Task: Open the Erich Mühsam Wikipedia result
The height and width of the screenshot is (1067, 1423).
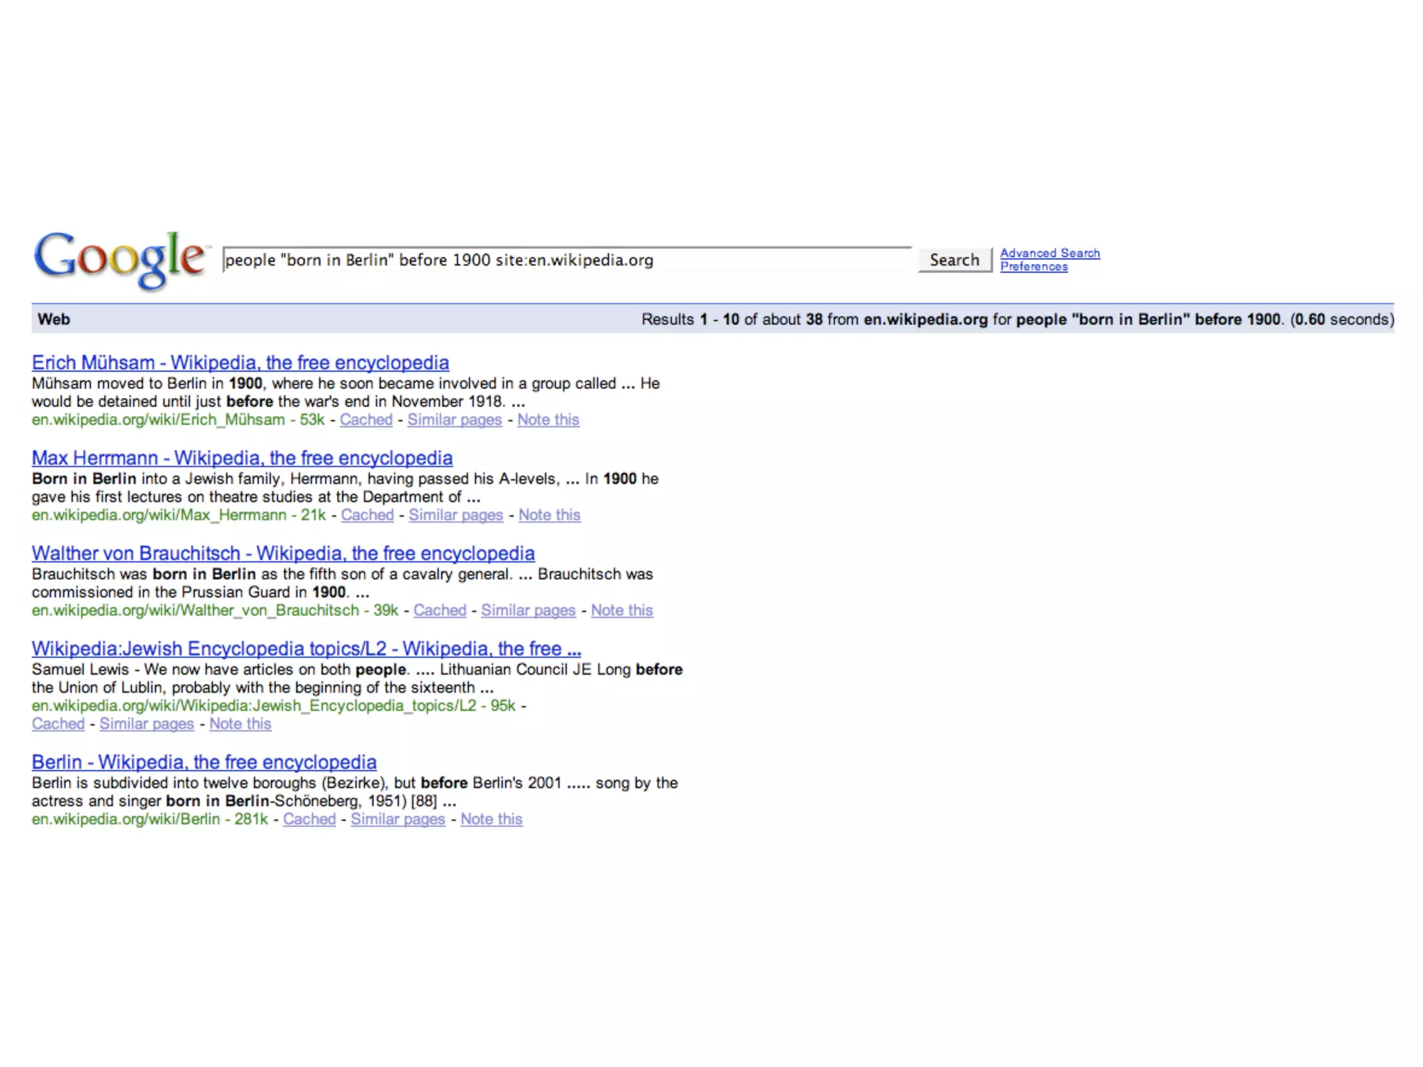Action: pos(240,363)
